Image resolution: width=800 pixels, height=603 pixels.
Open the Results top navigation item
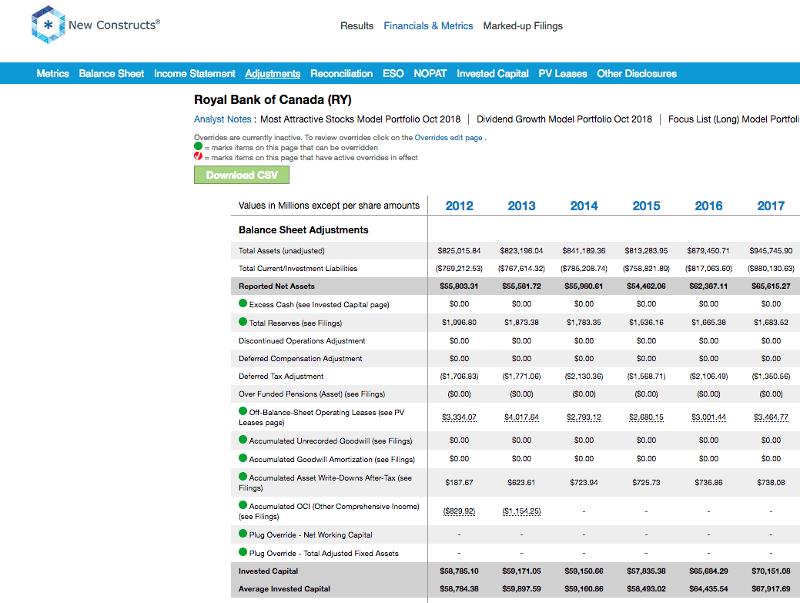(x=356, y=26)
